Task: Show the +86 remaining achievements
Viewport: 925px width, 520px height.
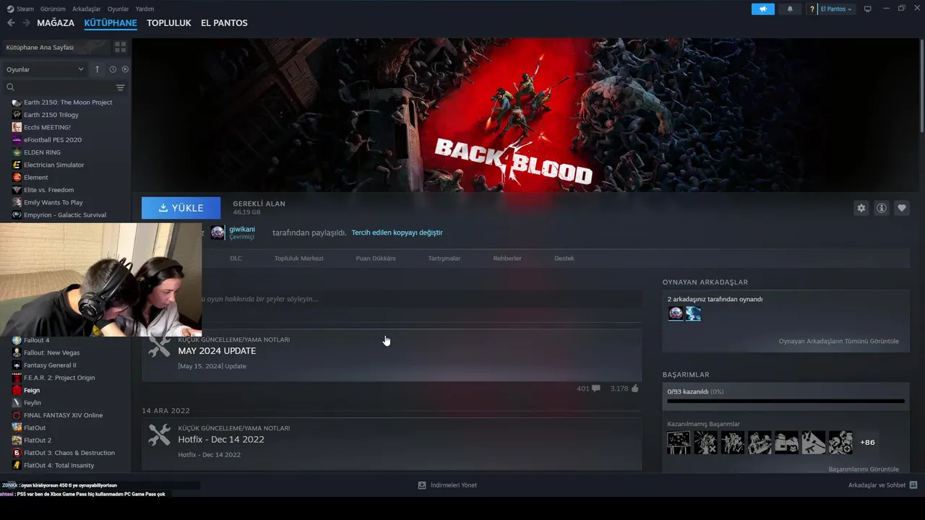Action: (867, 442)
